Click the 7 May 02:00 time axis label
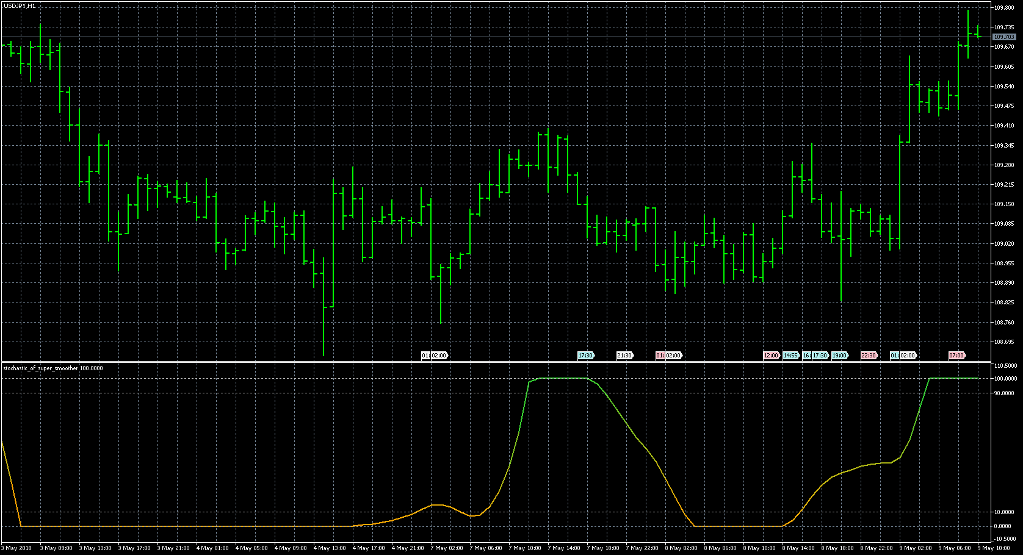The height and width of the screenshot is (555, 1023). (447, 548)
